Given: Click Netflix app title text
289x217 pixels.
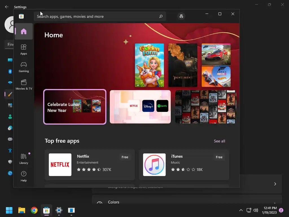Looking at the screenshot, I should (x=83, y=156).
